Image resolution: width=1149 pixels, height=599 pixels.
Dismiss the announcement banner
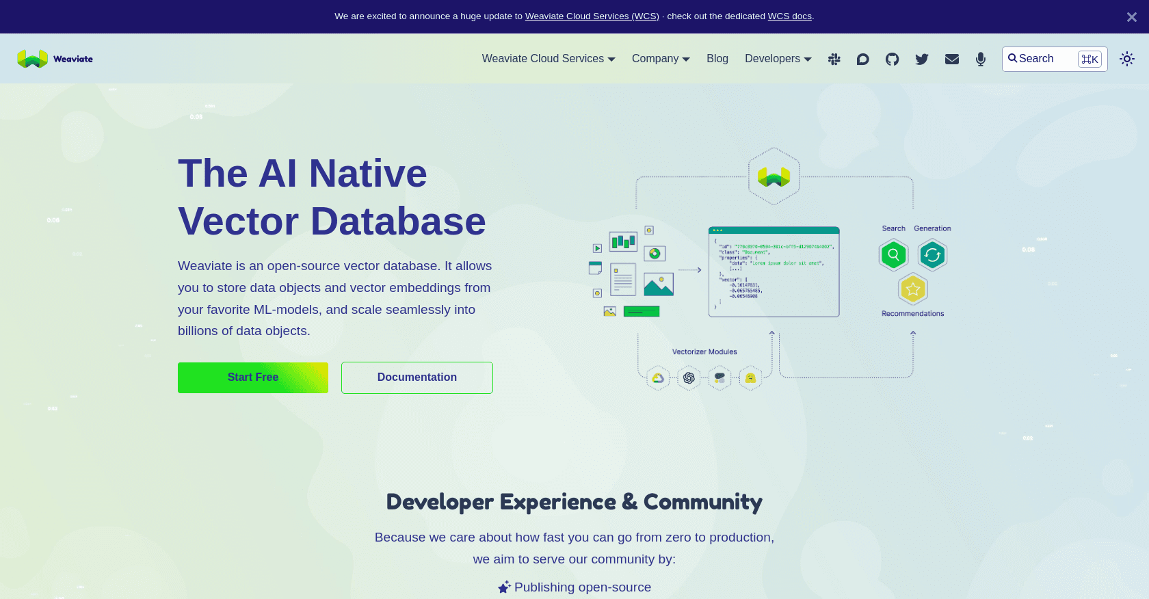[1131, 17]
